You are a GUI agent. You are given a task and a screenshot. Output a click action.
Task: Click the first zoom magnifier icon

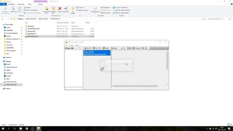[143, 48]
